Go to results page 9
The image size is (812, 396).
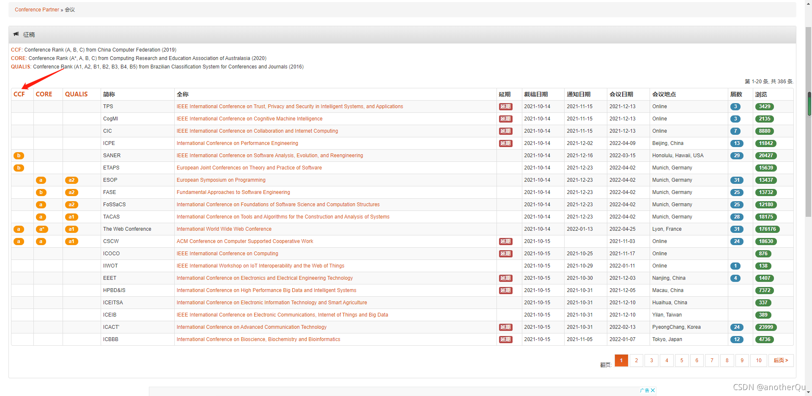(742, 360)
